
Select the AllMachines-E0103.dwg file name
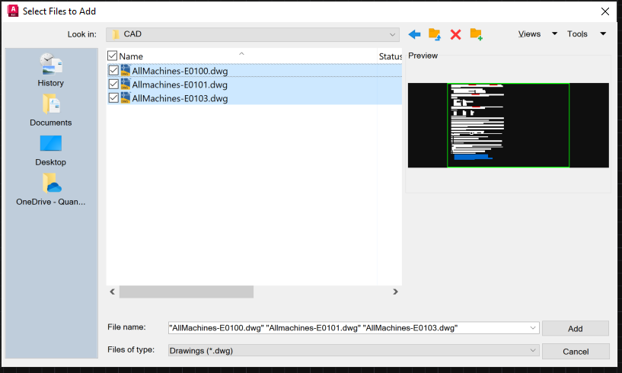coord(180,98)
